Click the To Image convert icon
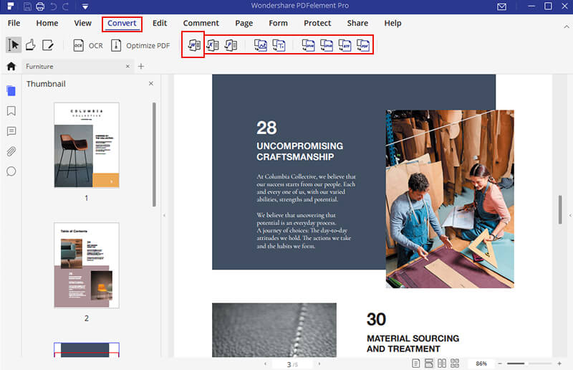This screenshot has width=573, height=370. coord(261,45)
